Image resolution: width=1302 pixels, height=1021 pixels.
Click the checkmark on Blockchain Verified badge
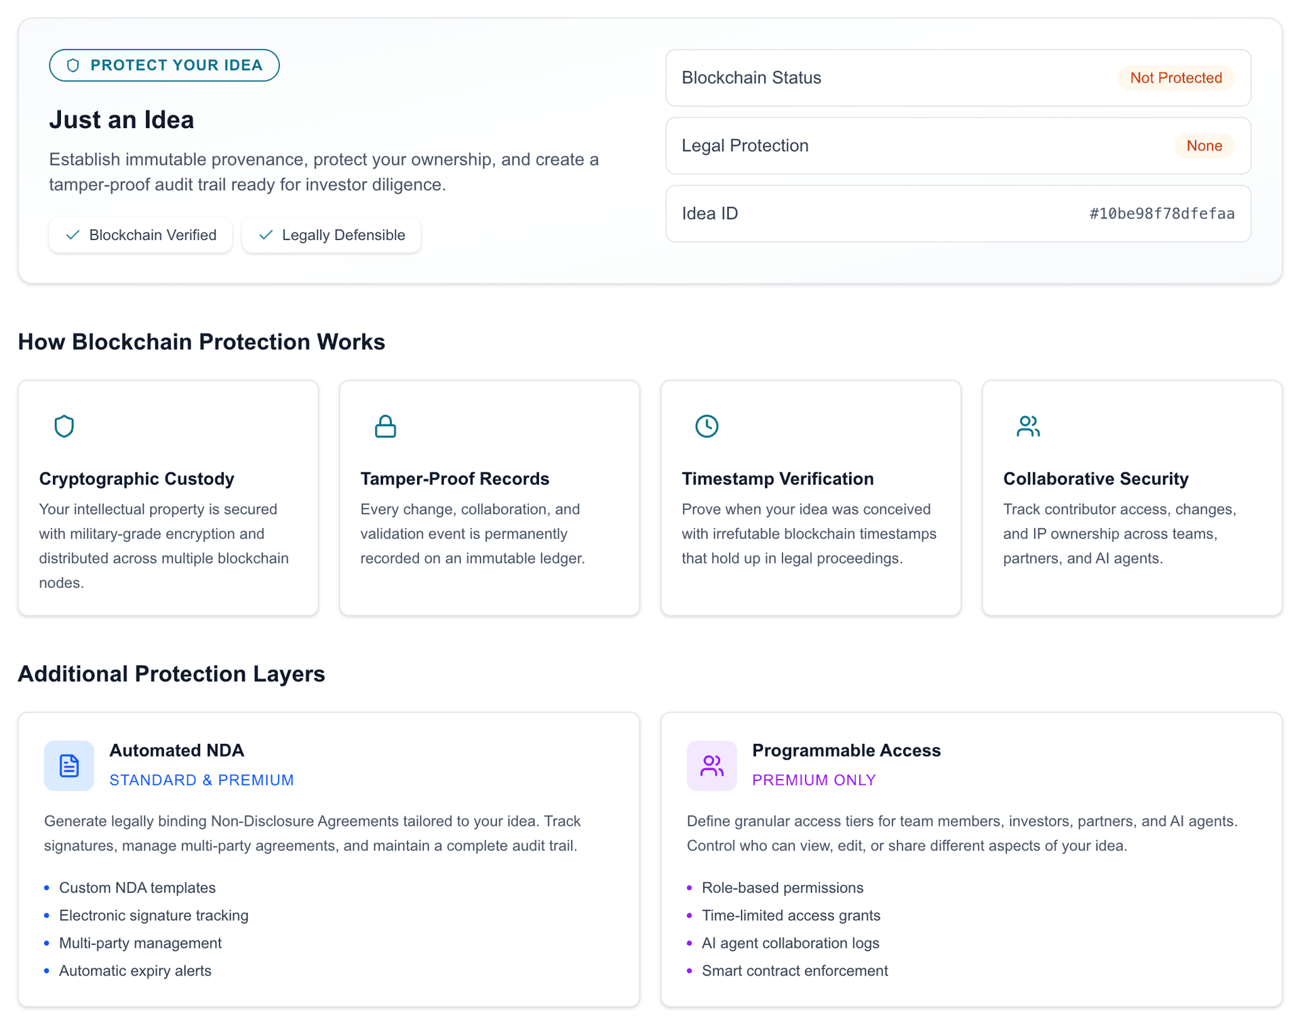(x=73, y=235)
